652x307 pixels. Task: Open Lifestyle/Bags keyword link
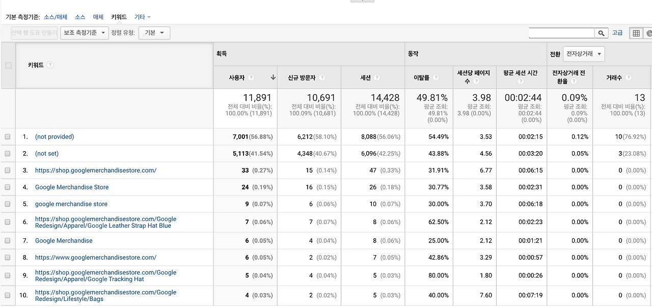pos(105,295)
